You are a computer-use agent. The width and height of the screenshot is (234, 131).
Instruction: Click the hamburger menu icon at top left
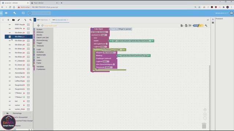tap(1, 13)
